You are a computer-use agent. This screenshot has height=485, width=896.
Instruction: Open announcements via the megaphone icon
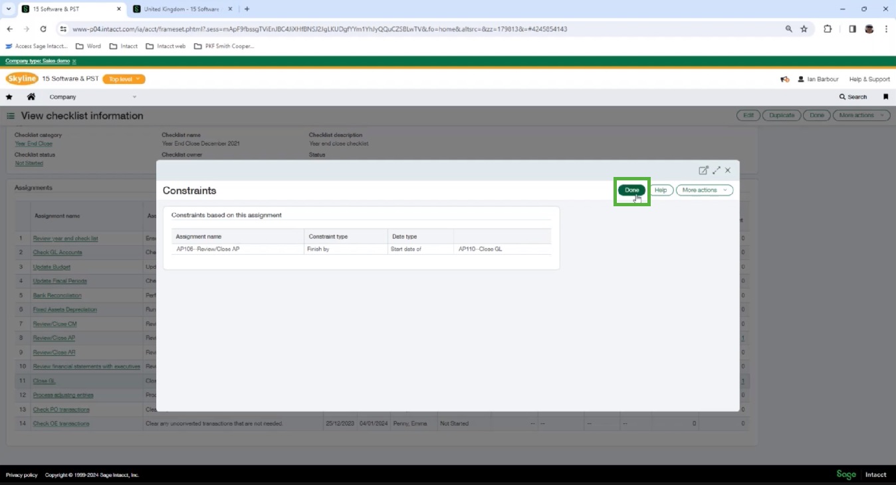coord(784,79)
